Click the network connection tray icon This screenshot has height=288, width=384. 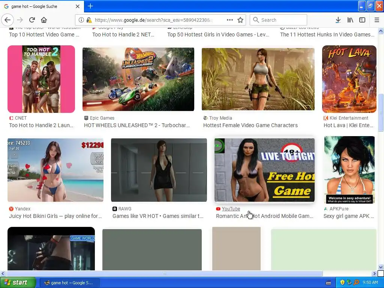[349, 283]
